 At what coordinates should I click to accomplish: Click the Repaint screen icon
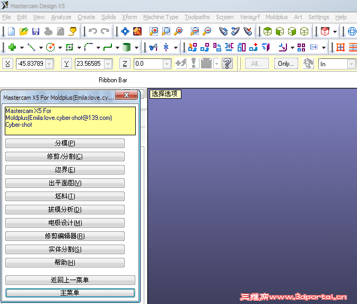[x=137, y=31]
